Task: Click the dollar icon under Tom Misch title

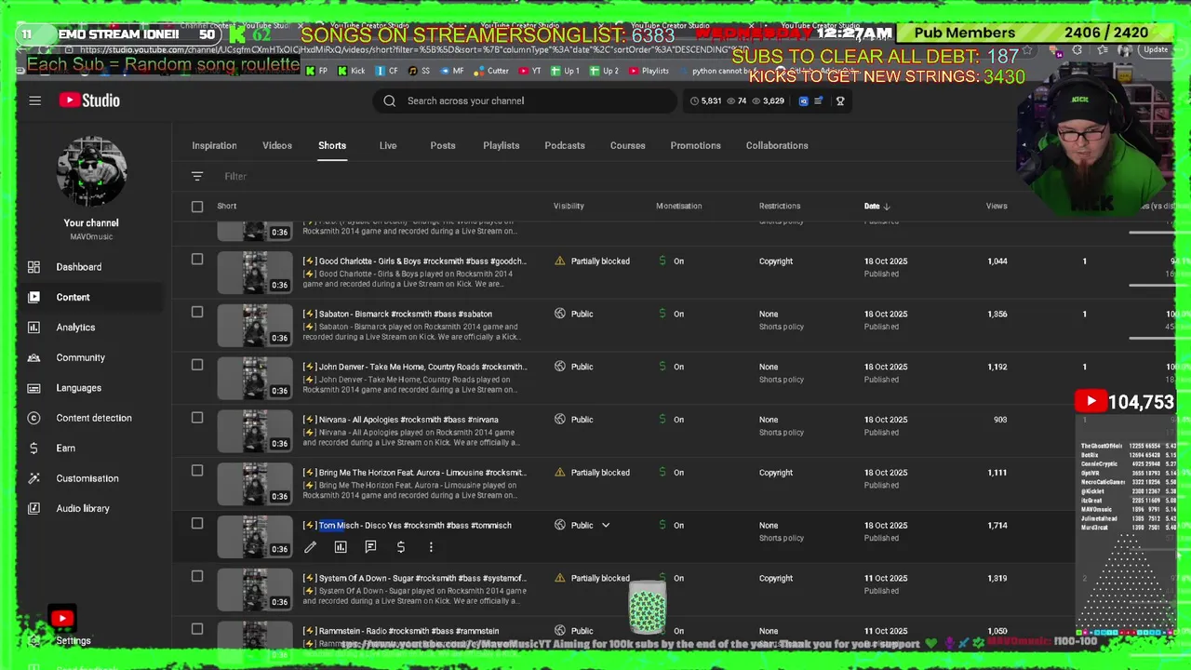Action: [401, 547]
